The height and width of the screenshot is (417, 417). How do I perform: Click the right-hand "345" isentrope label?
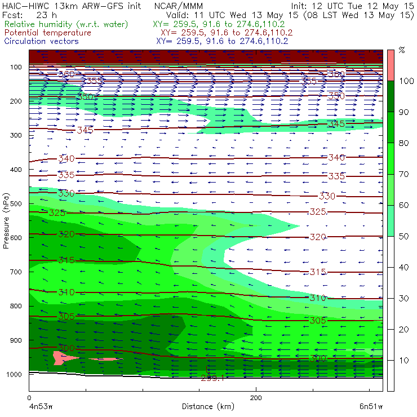point(336,123)
